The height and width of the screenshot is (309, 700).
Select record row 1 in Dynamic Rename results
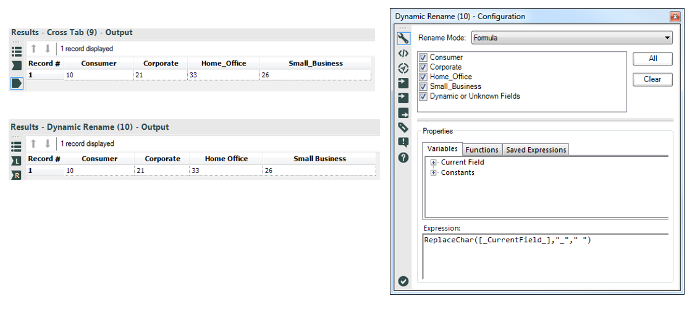click(44, 171)
